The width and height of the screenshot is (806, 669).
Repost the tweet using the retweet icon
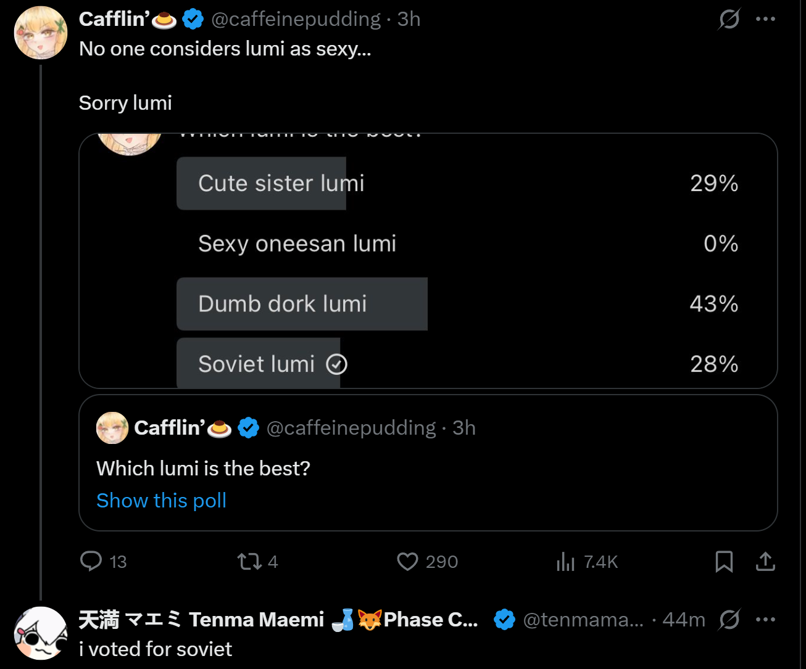click(250, 561)
